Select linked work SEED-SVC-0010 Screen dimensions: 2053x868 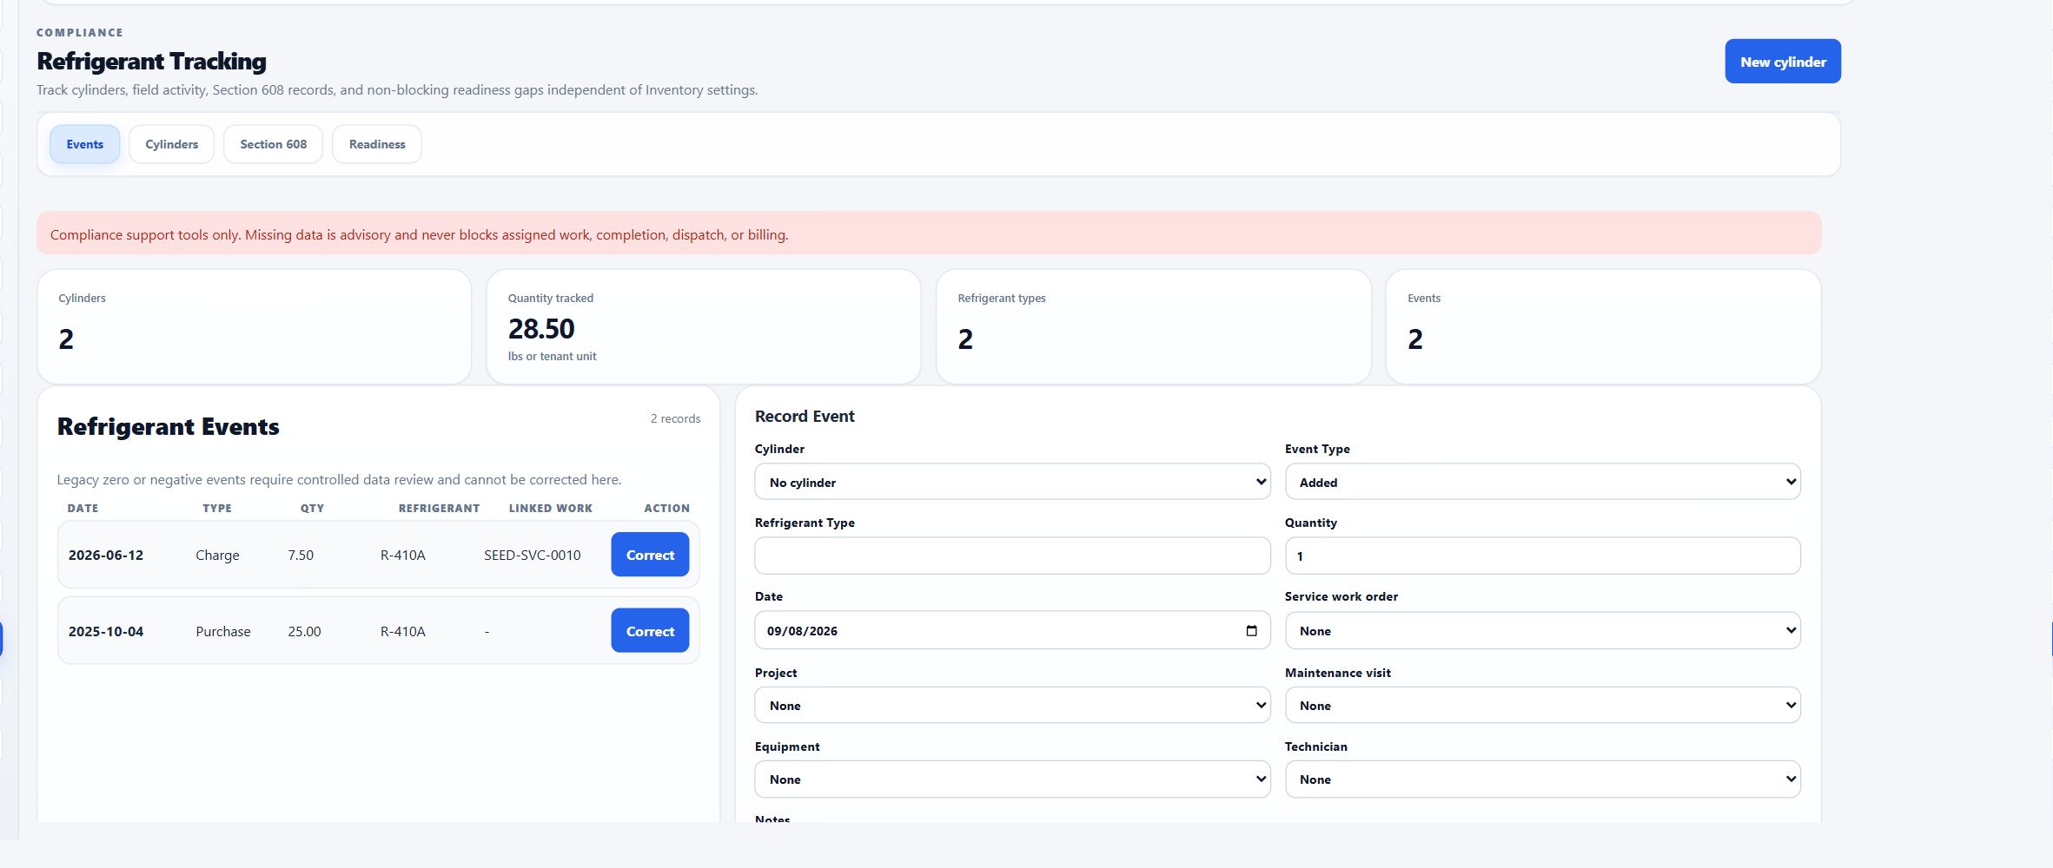(x=532, y=556)
